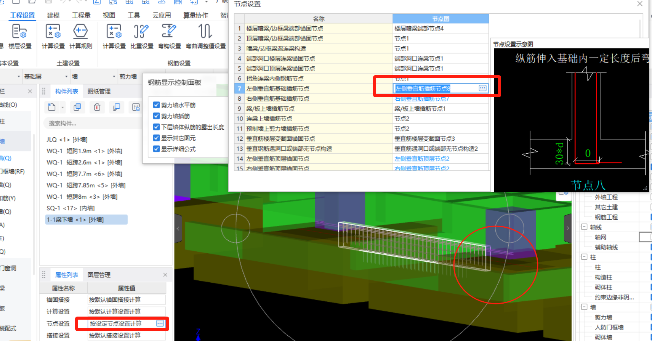Image resolution: width=652 pixels, height=341 pixels.
Task: Select component SQ-1 <17> [内墙]
Action: click(70, 208)
